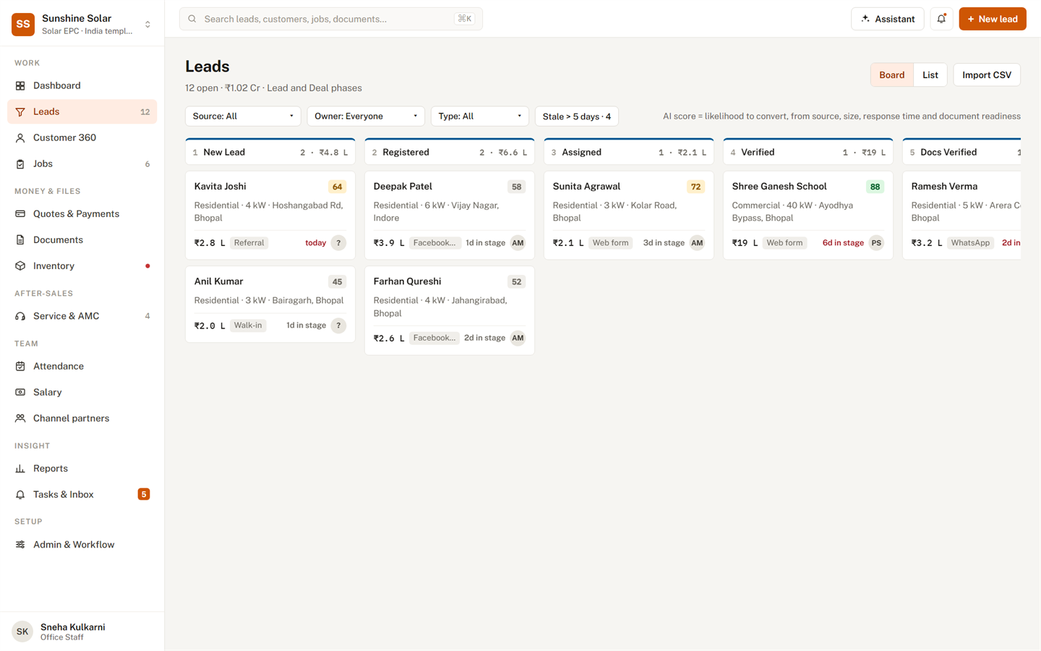
Task: Open Sunita Agrawal lead card
Action: click(629, 215)
